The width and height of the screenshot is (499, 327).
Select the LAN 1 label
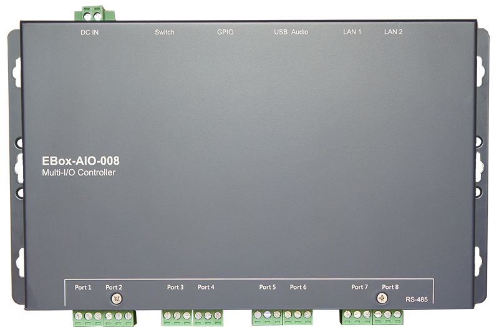(x=352, y=32)
